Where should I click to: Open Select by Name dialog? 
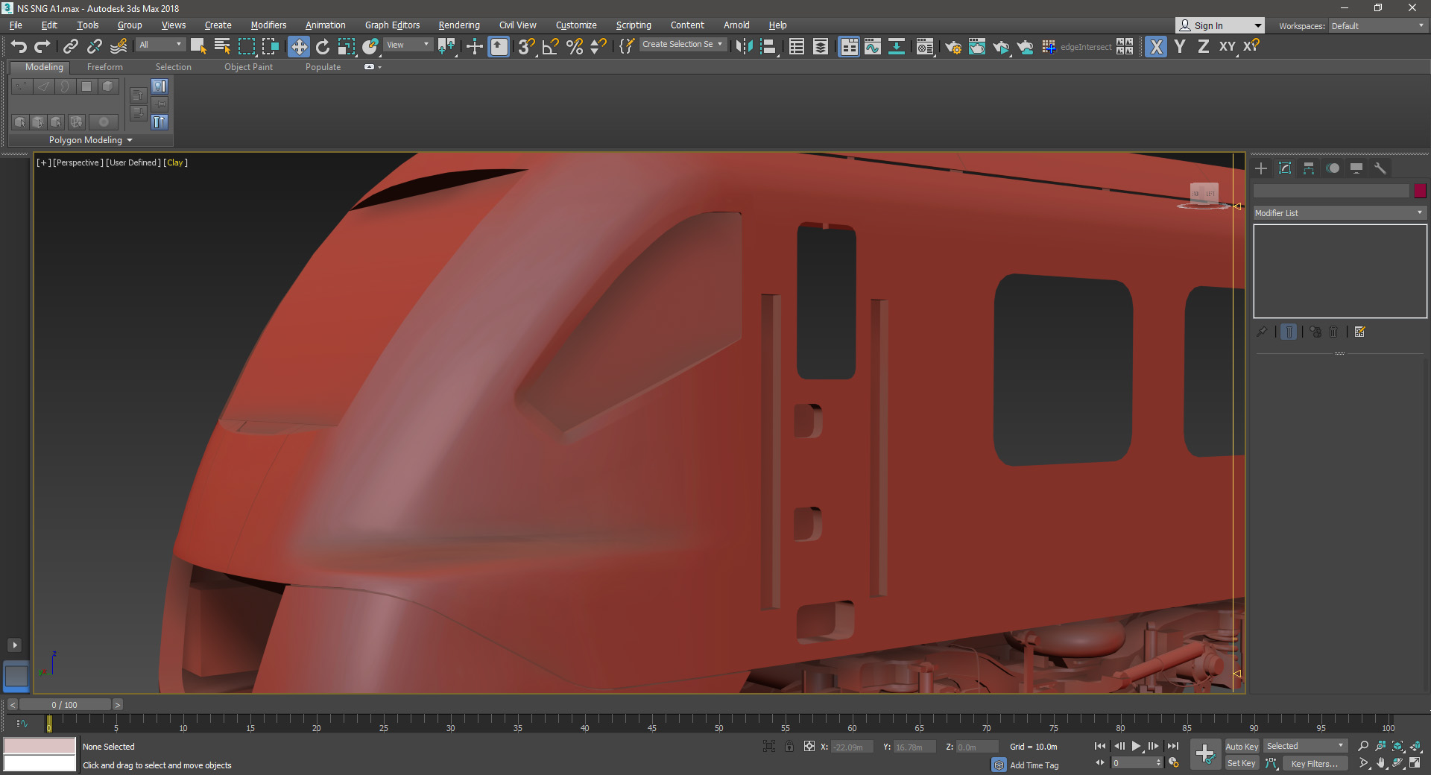click(222, 47)
